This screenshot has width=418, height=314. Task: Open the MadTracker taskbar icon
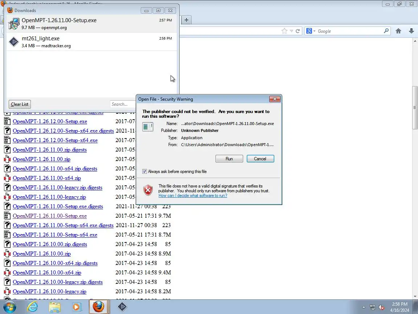[x=122, y=307]
